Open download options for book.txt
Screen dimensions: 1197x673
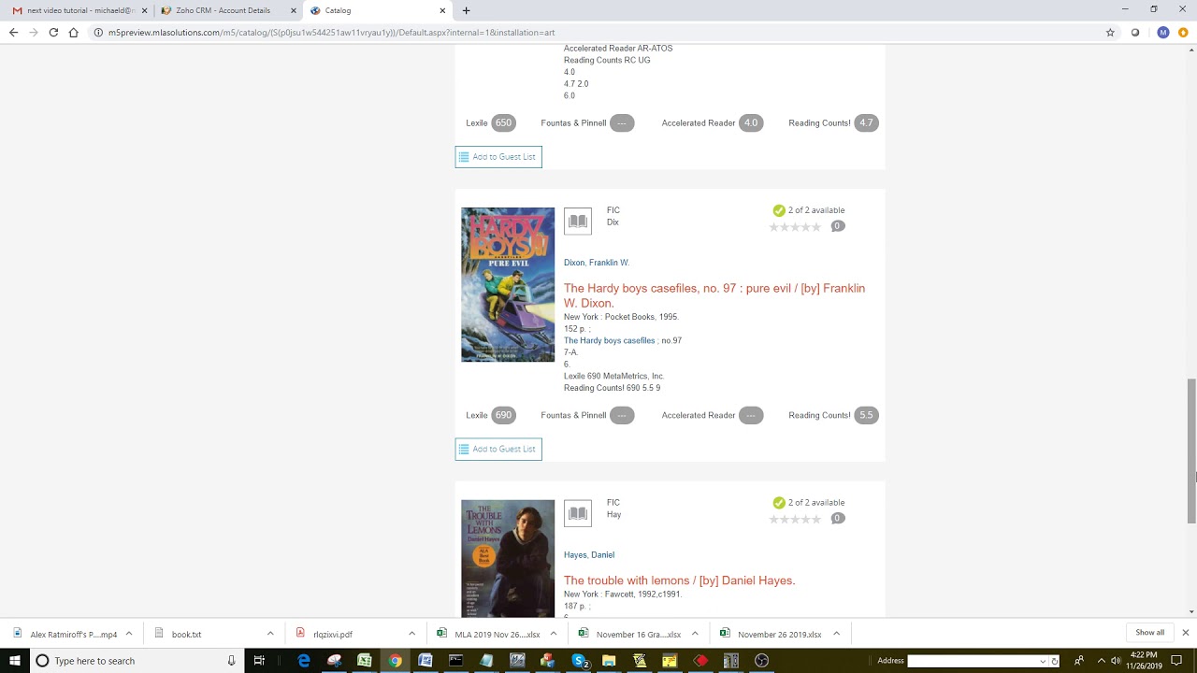270,634
